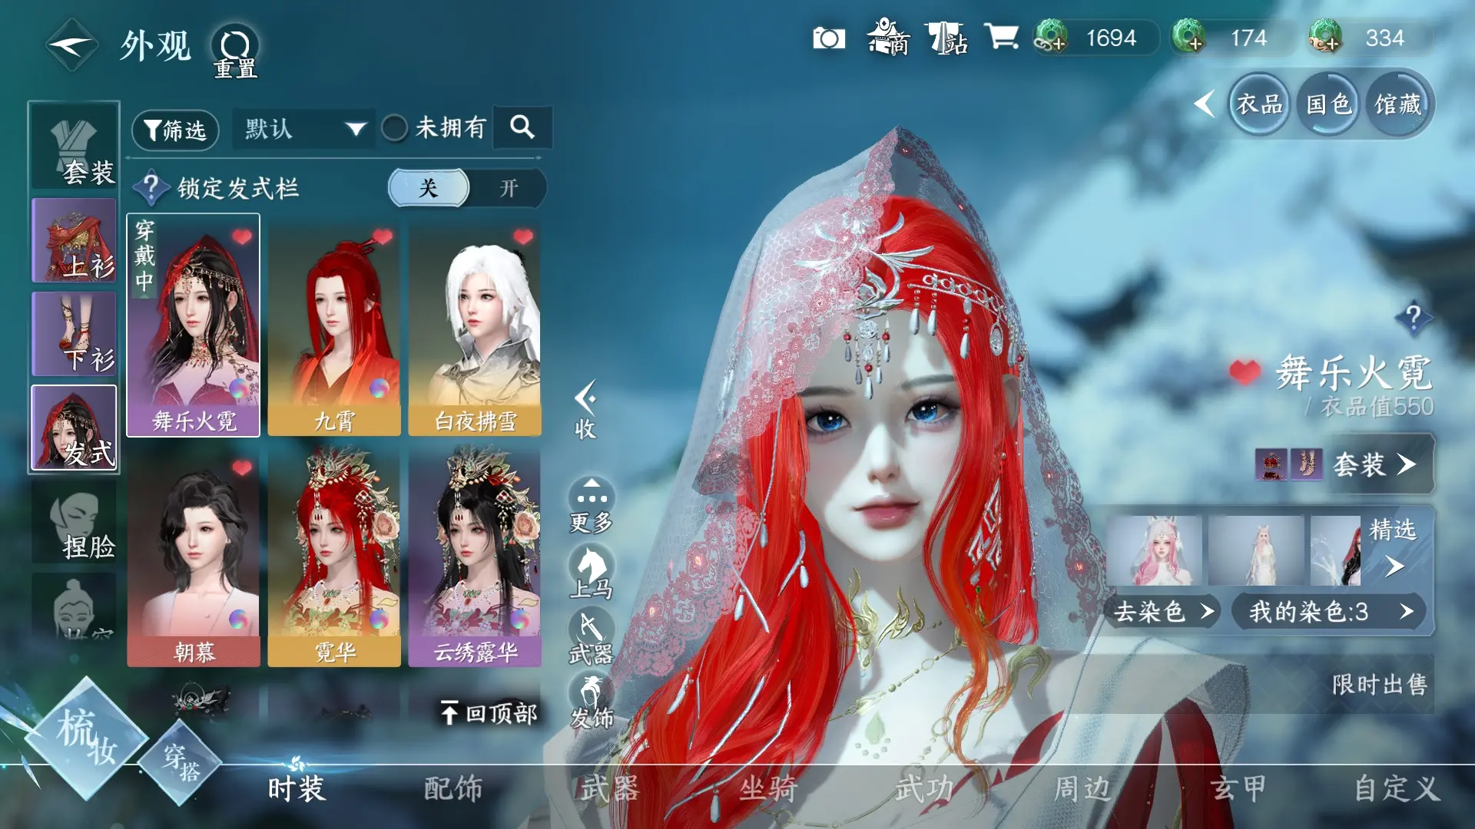1475x829 pixels.
Task: Open the 衣品 button
Action: click(x=1259, y=104)
